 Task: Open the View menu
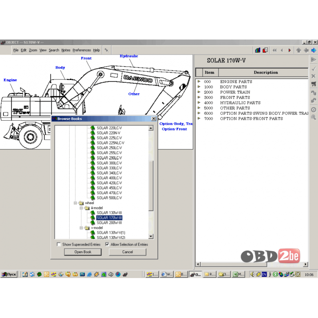43,50
